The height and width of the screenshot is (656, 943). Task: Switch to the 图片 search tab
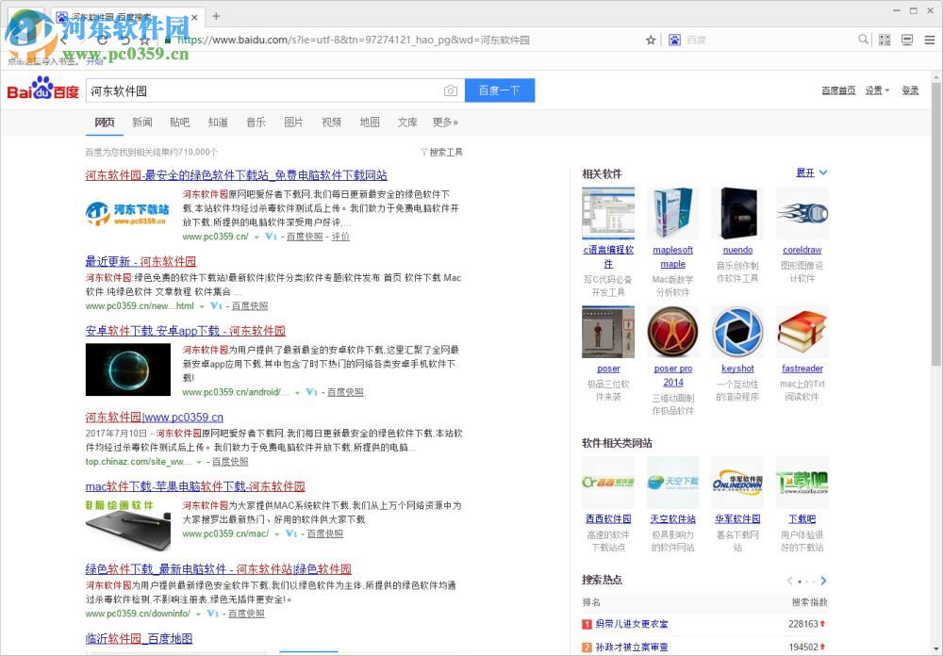point(293,122)
